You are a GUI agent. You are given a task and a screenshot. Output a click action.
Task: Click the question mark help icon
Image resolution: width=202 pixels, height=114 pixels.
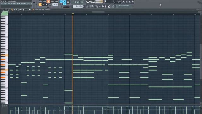[x=133, y=2]
